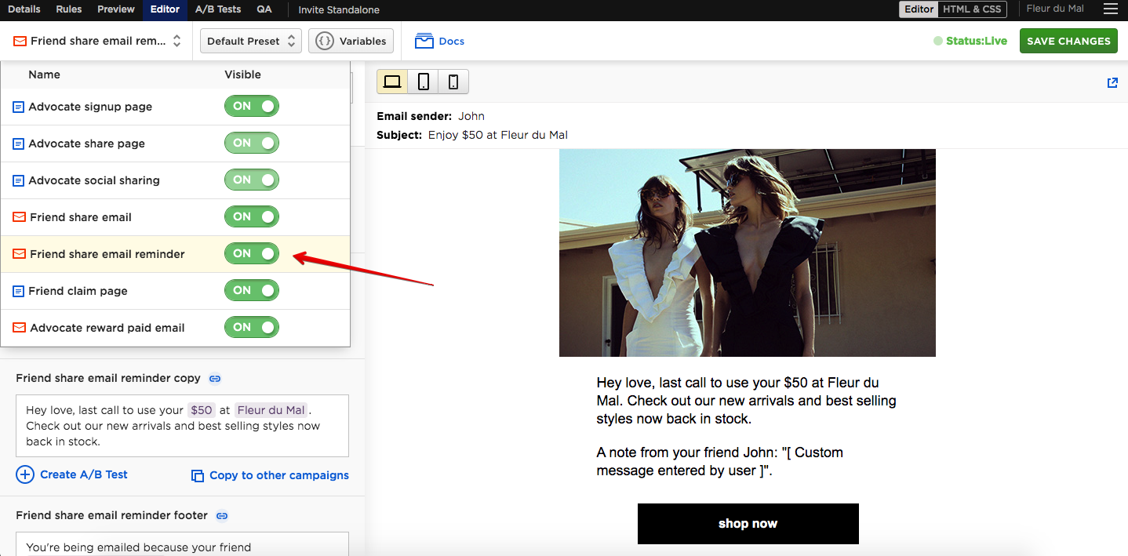
Task: Select the Editor tab in top navigation
Action: 165,9
